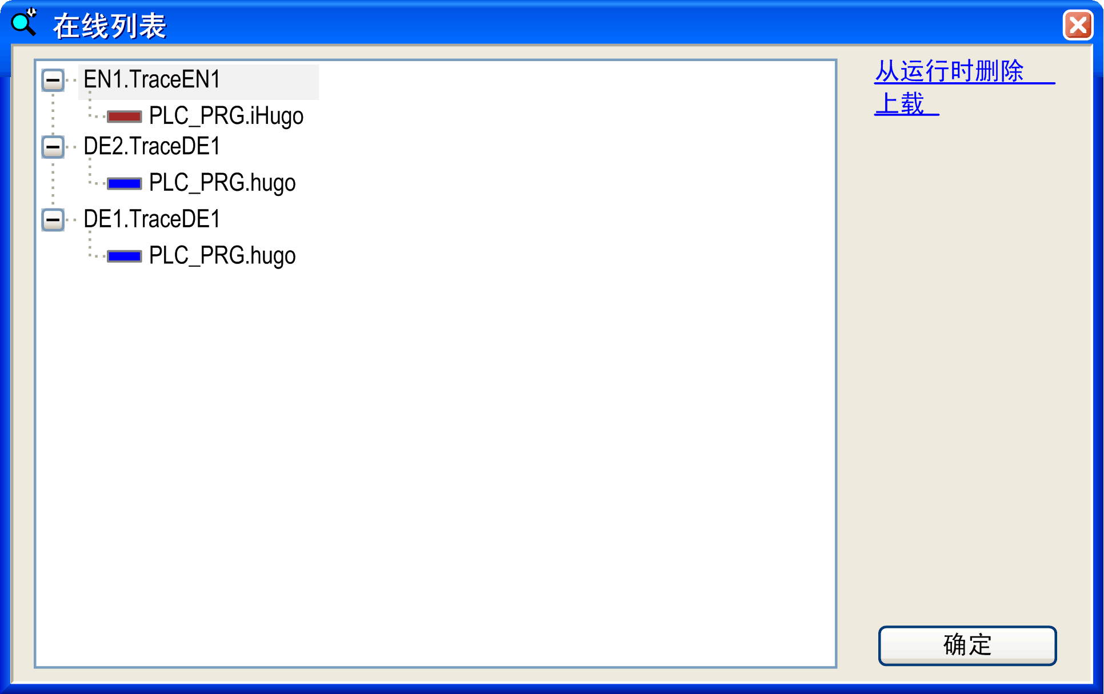Click the magnifier icon in the title bar
Screen dimensions: 1104x694
(x=24, y=23)
